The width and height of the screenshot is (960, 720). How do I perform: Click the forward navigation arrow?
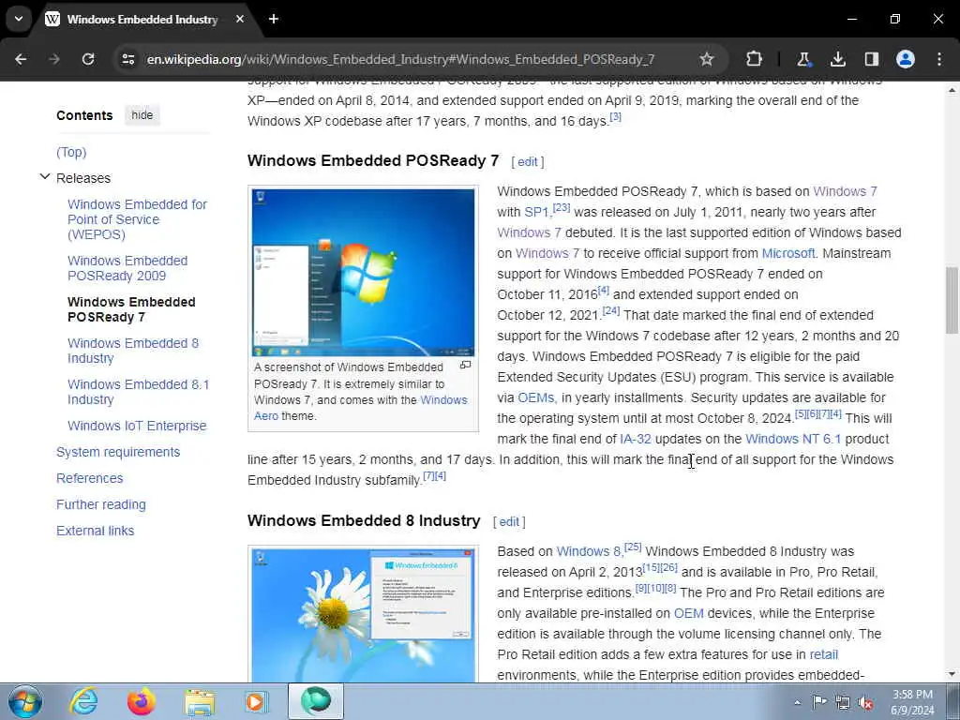point(53,59)
